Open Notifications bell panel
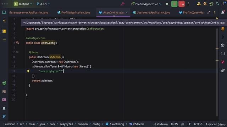Screen dimensions: 227x127 (x=223, y=12)
